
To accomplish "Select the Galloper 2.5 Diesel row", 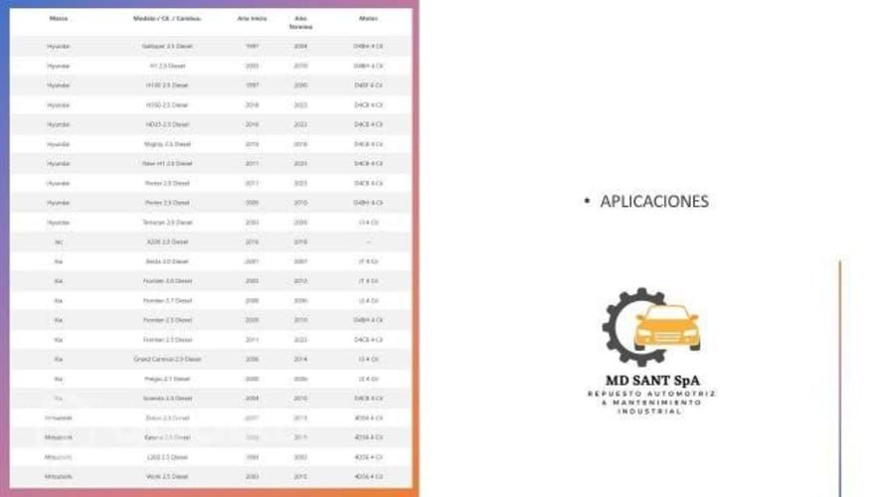I will [167, 47].
